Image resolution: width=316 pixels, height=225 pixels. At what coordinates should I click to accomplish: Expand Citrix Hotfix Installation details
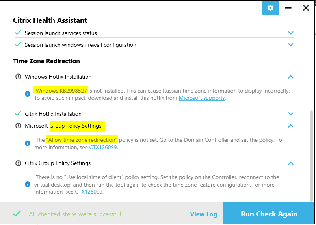pyautogui.click(x=291, y=114)
